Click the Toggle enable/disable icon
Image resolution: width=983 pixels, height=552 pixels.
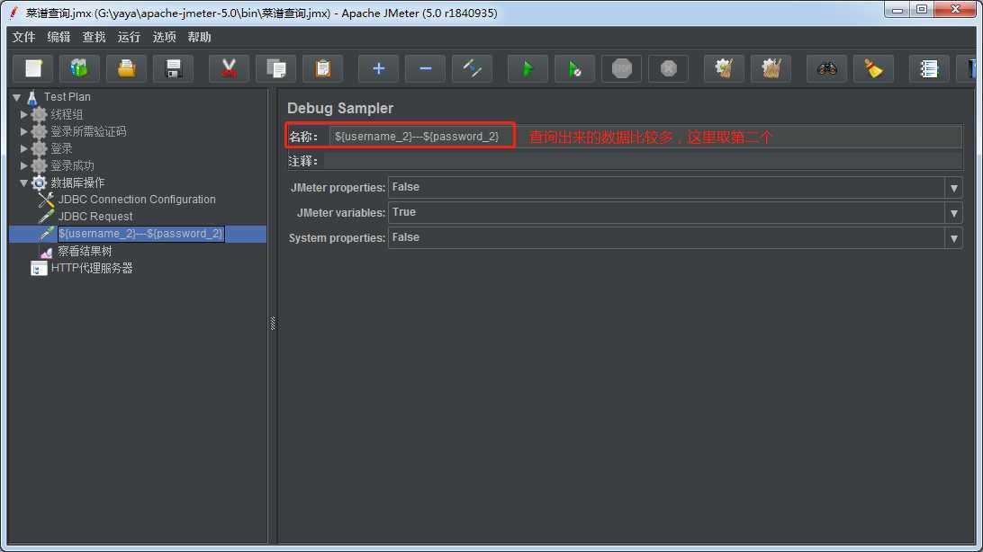[472, 68]
